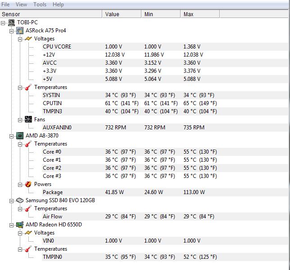Screen dimensions: 290x270
Task: Open the Help menu
Action: click(58, 4)
